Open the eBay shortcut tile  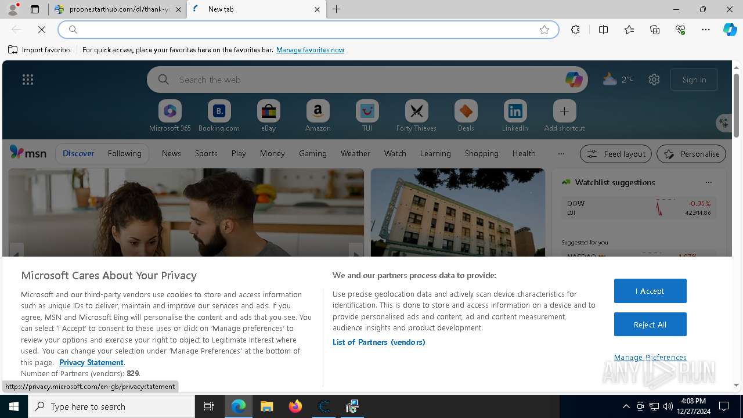(x=268, y=116)
